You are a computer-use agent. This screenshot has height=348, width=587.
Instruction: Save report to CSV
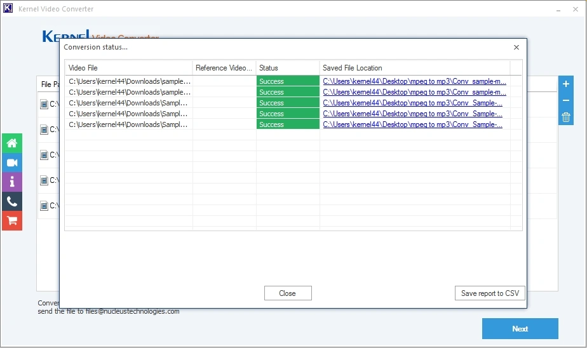[490, 293]
